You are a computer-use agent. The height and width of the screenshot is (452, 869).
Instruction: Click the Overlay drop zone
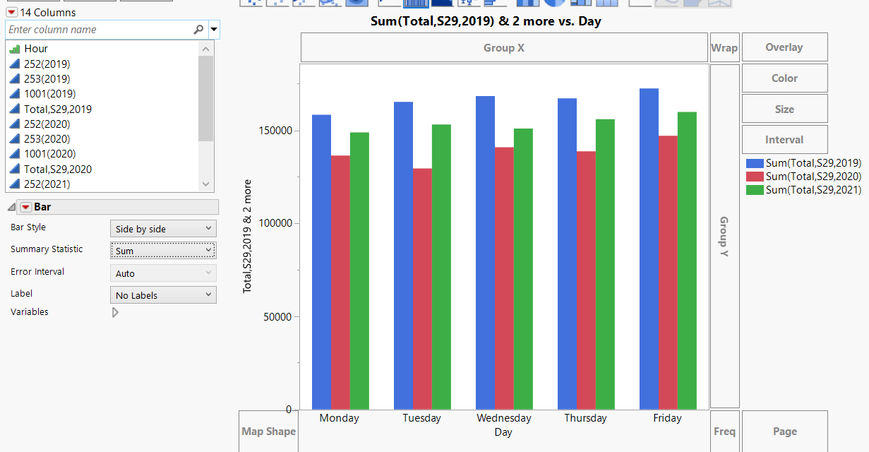[784, 47]
